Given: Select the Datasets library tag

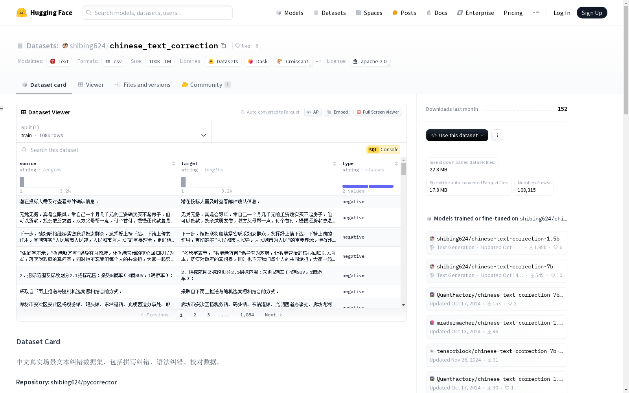Looking at the screenshot, I should pos(223,61).
